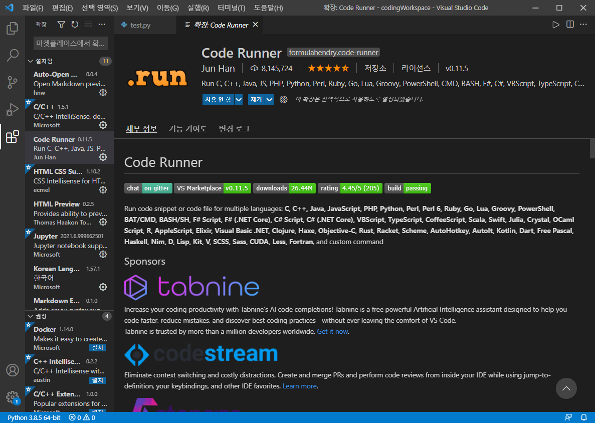Click the extension page scrollbar thumb
The height and width of the screenshot is (423, 595).
pyautogui.click(x=592, y=148)
